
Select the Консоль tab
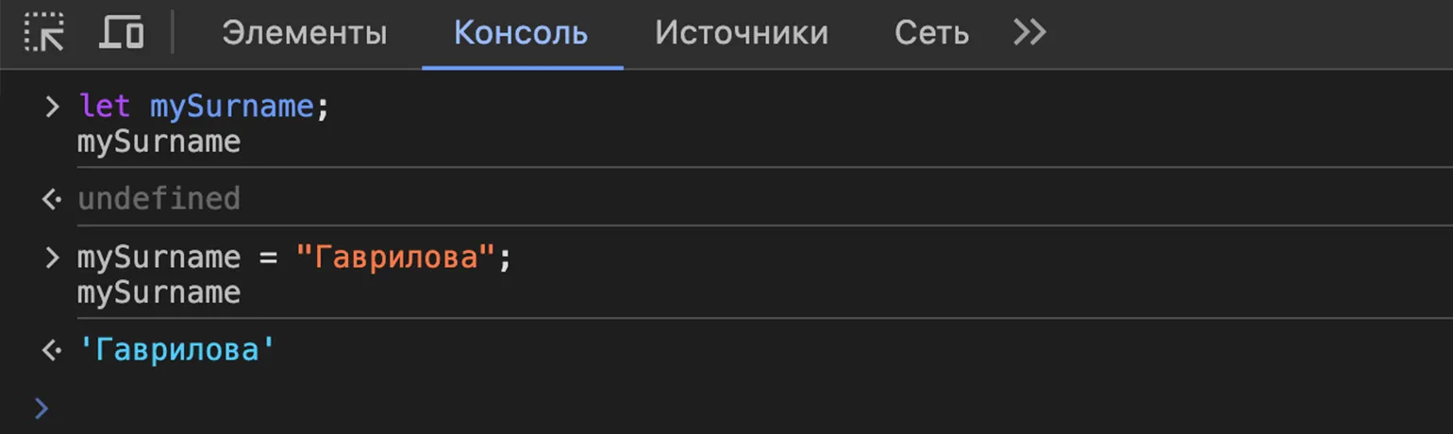(x=521, y=33)
